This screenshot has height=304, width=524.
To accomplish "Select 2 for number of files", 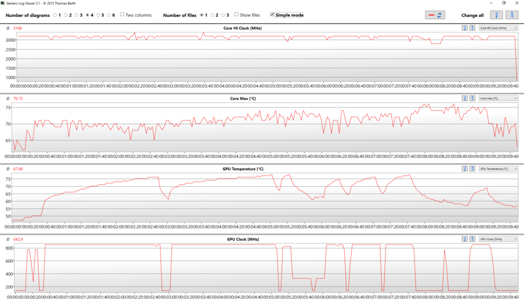I will click(x=212, y=15).
